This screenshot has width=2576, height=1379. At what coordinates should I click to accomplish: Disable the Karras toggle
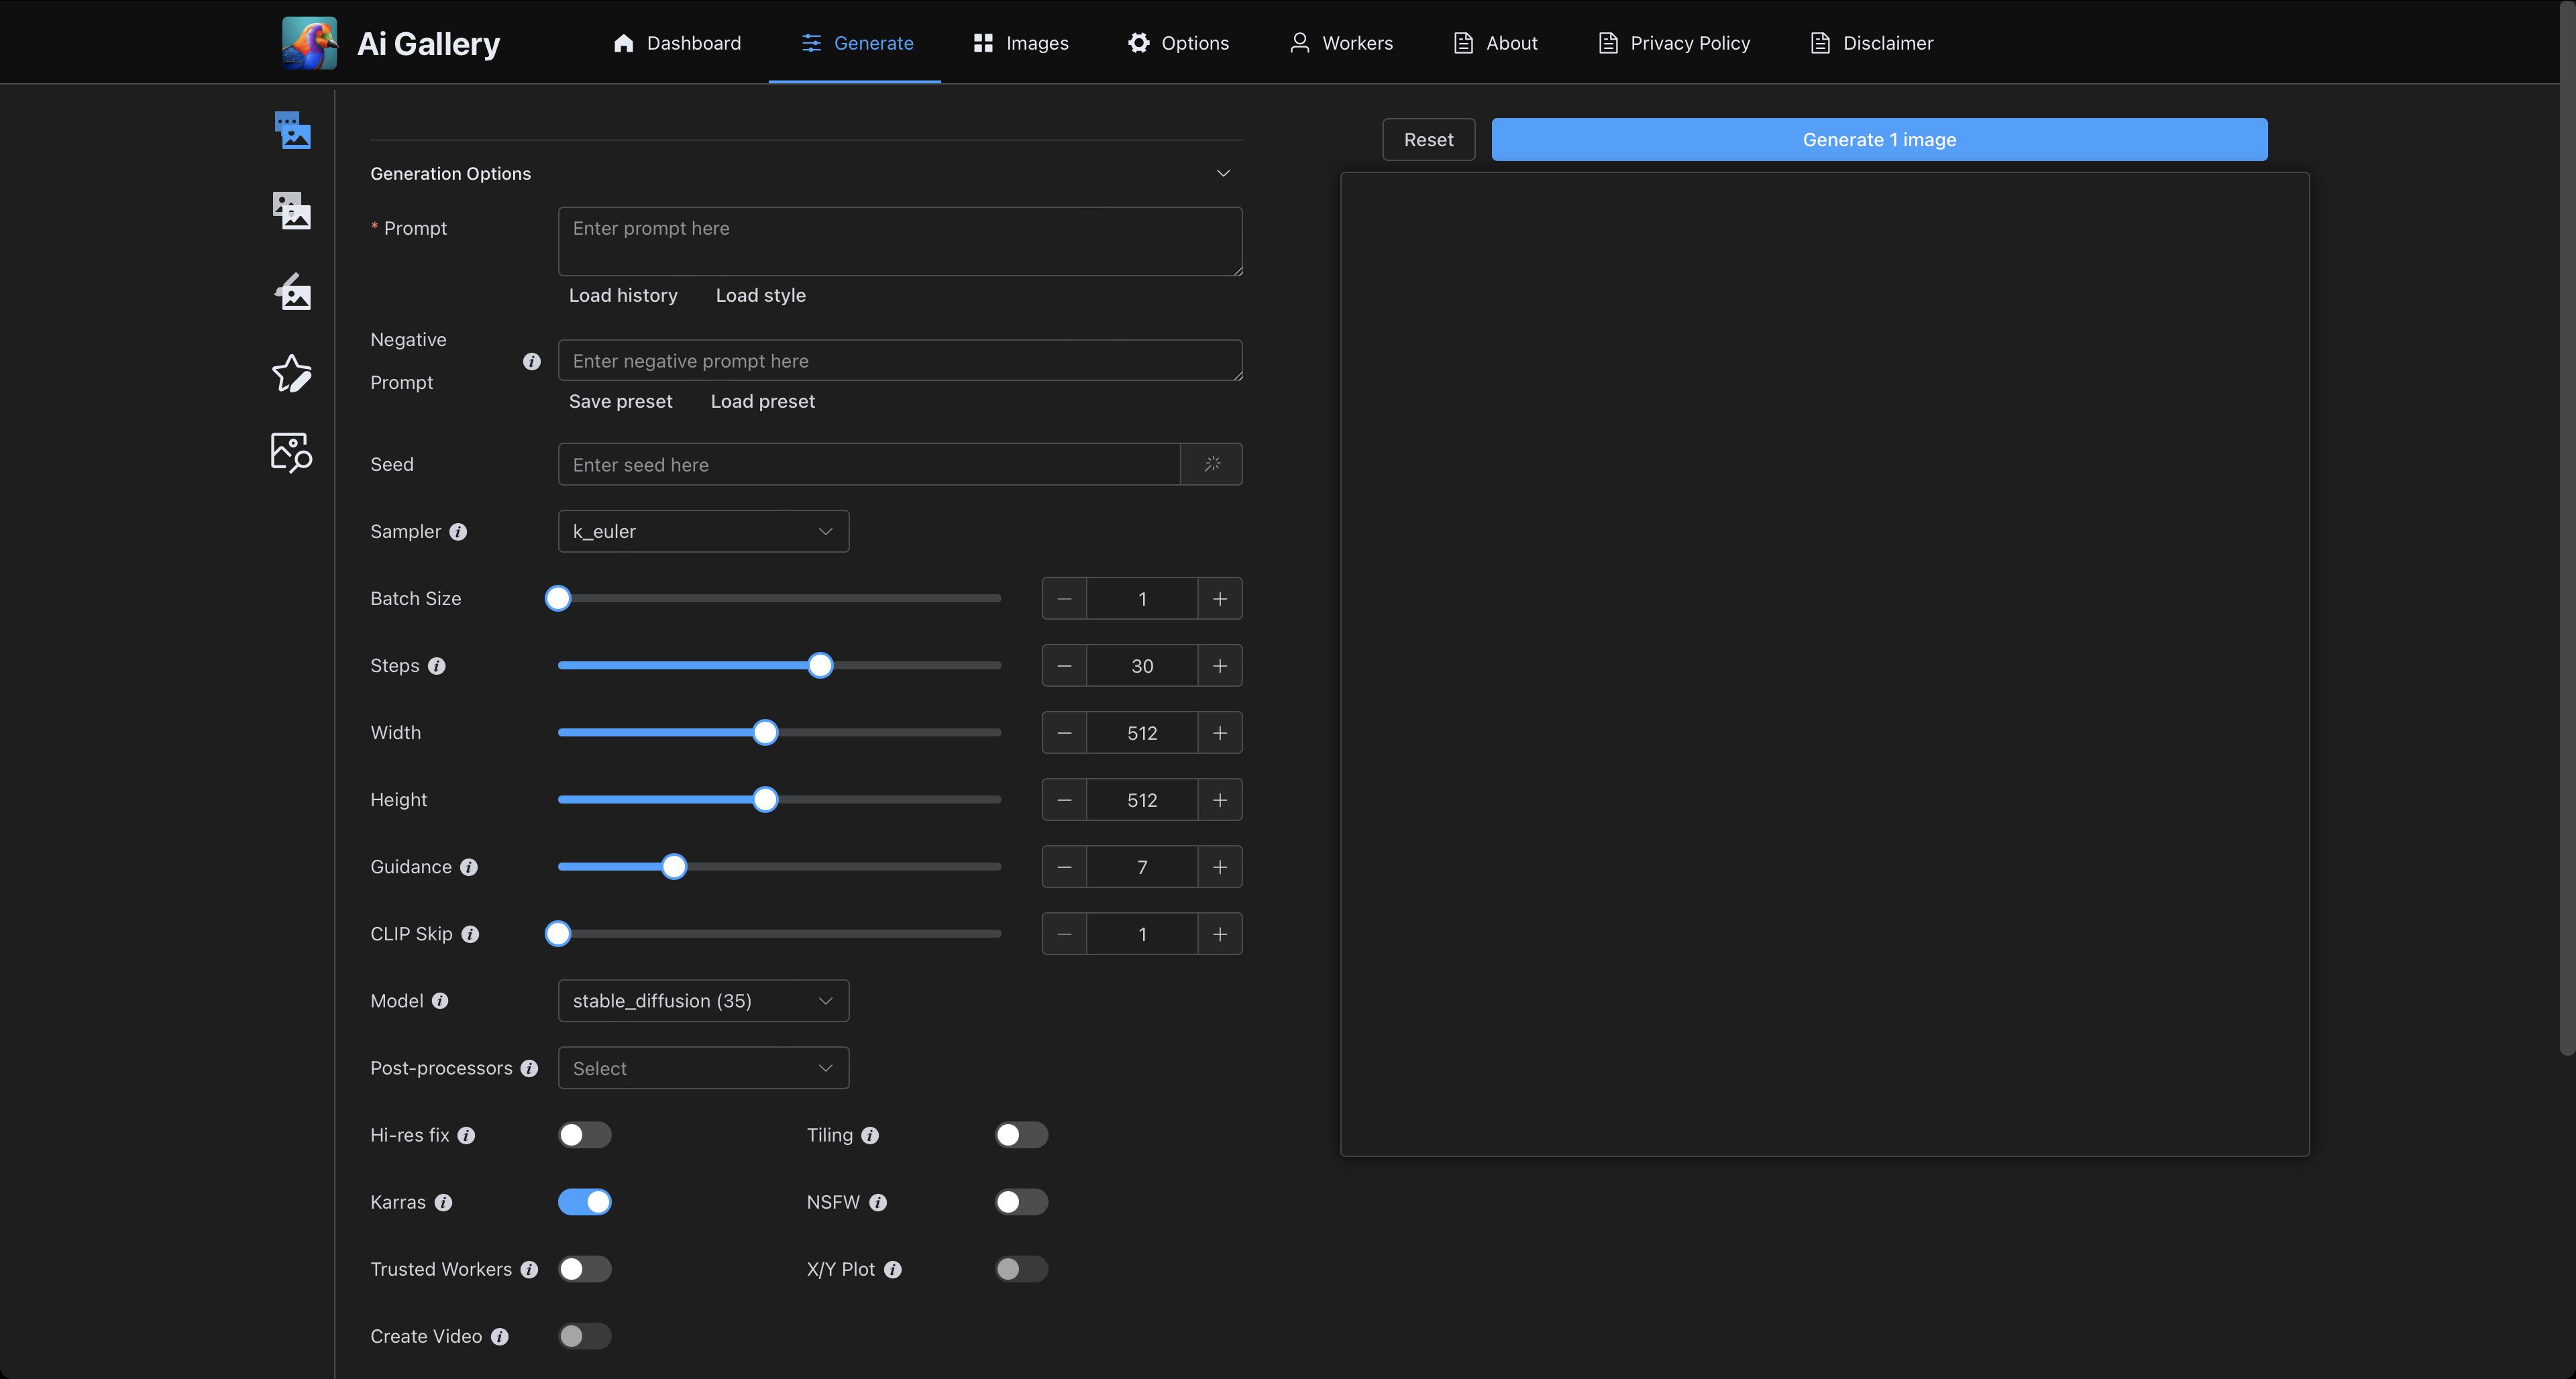[x=585, y=1202]
